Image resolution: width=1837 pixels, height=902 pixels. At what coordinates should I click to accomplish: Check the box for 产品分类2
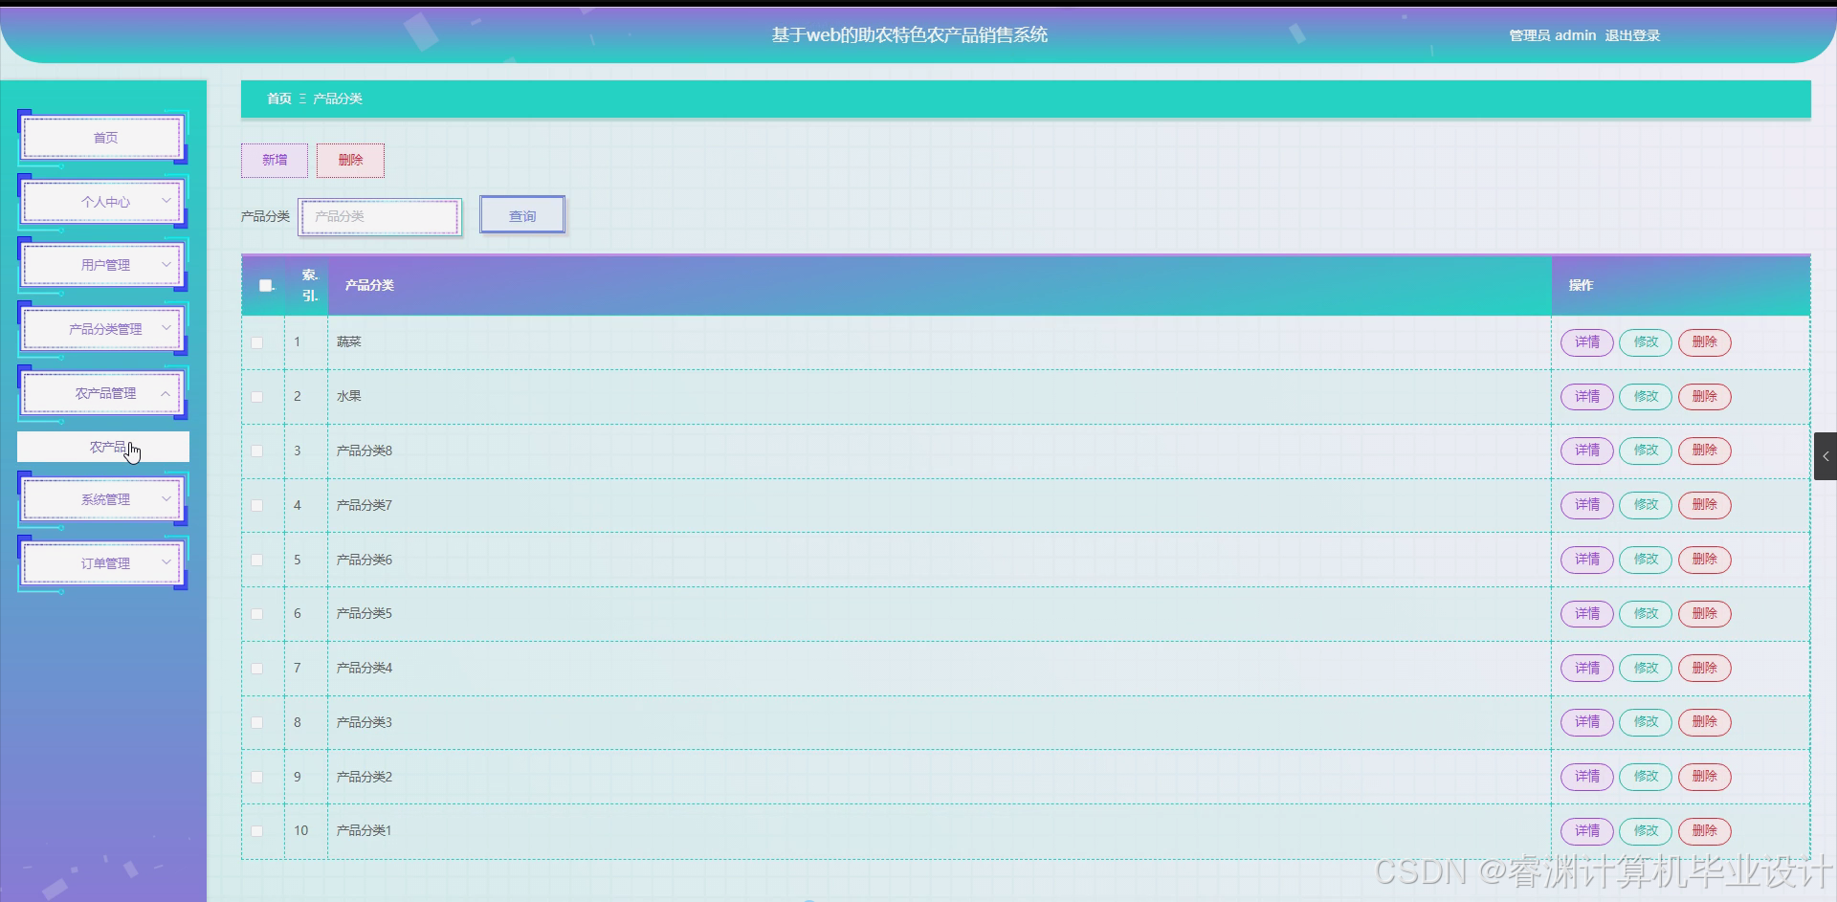pos(256,777)
